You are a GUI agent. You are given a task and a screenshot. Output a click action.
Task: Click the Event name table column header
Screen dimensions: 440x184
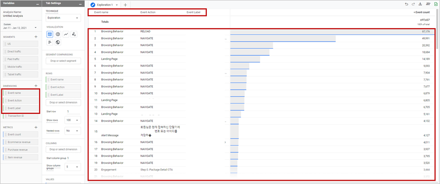tap(101, 12)
